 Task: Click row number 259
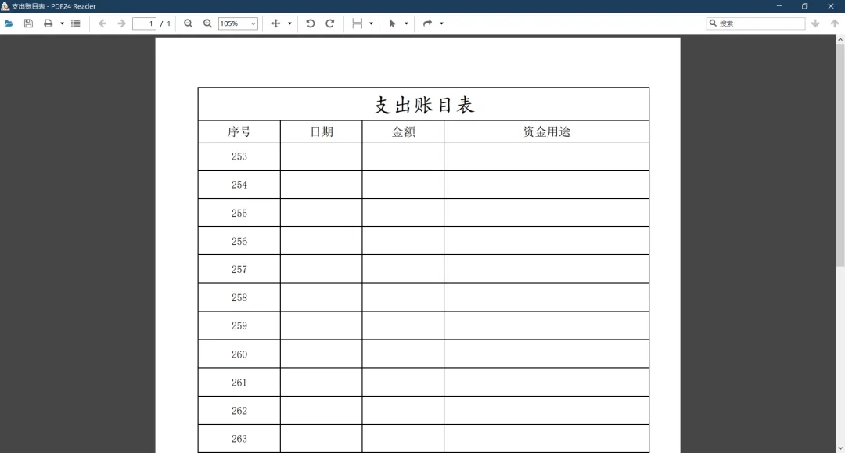(239, 326)
